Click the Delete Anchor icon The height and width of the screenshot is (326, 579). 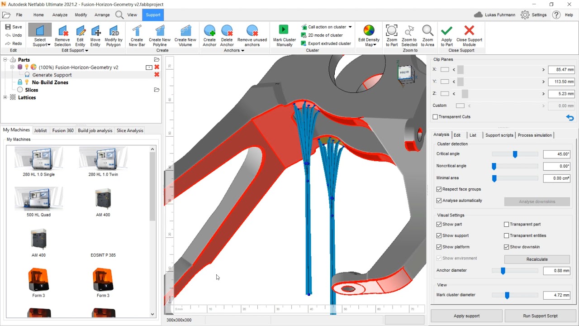(x=227, y=31)
